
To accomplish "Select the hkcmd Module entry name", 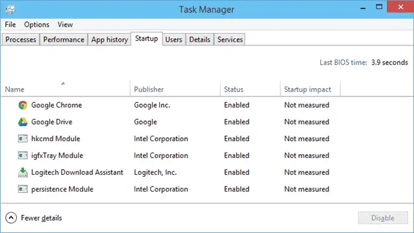I will [56, 139].
